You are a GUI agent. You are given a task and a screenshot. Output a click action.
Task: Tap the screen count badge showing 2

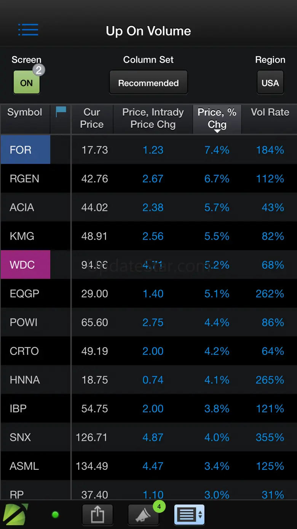(38, 70)
